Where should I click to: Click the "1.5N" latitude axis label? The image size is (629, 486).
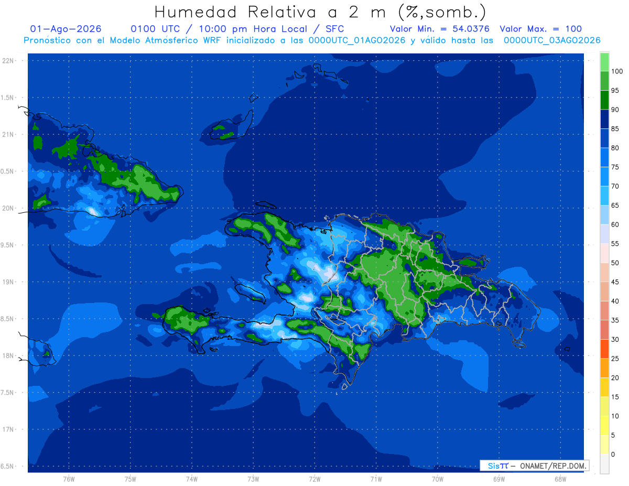pyautogui.click(x=8, y=98)
